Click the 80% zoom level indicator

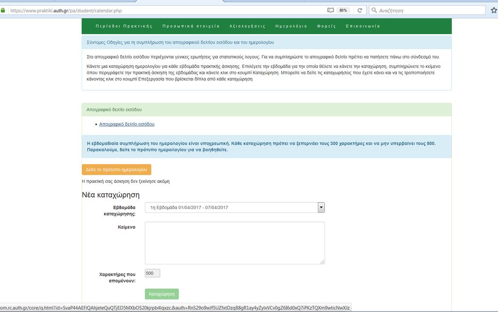pyautogui.click(x=343, y=11)
